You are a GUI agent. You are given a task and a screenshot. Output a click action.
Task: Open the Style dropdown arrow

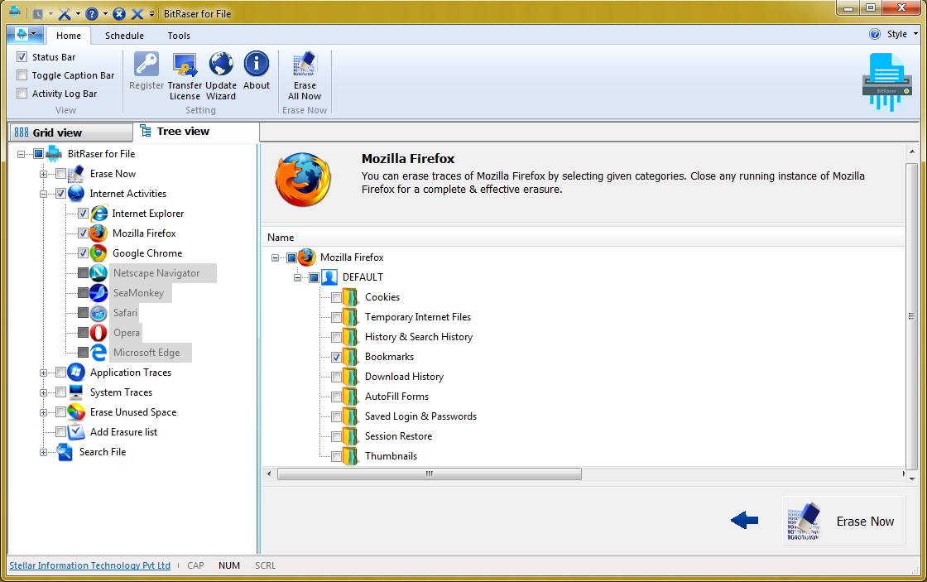pyautogui.click(x=915, y=34)
